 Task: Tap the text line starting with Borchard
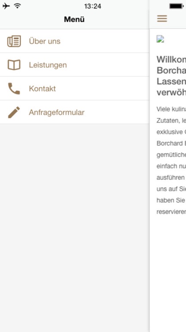171,143
